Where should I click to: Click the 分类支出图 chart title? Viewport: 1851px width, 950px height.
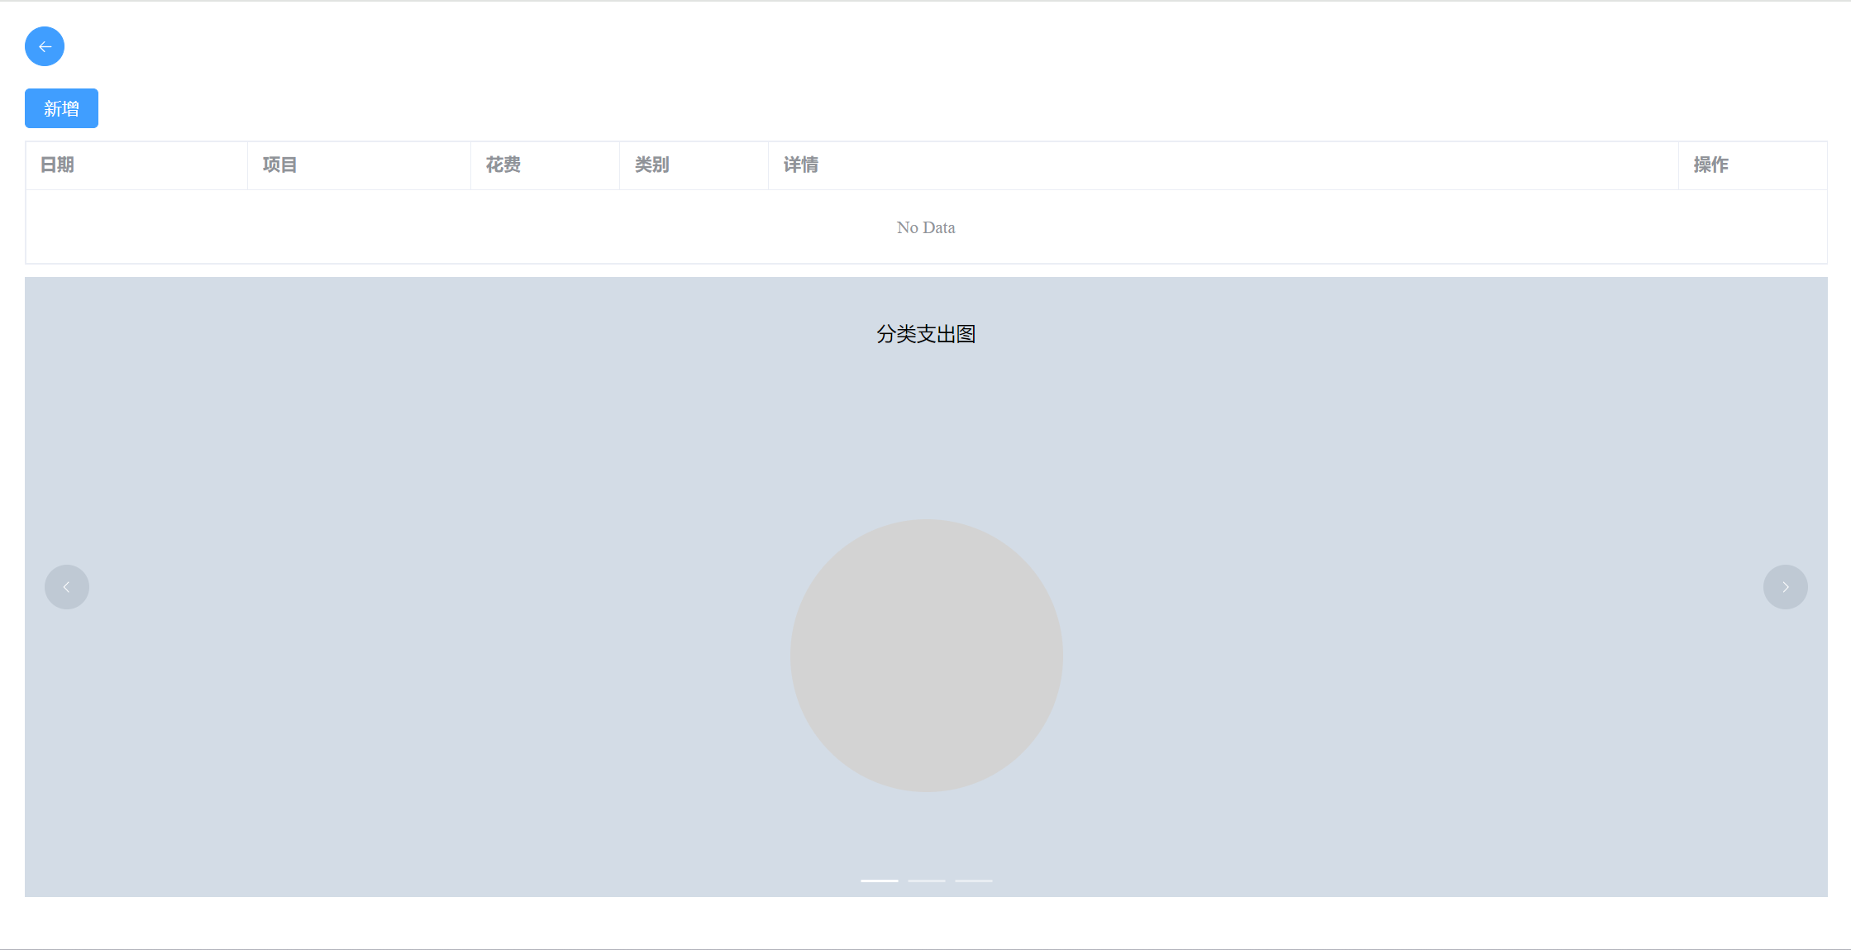[926, 334]
